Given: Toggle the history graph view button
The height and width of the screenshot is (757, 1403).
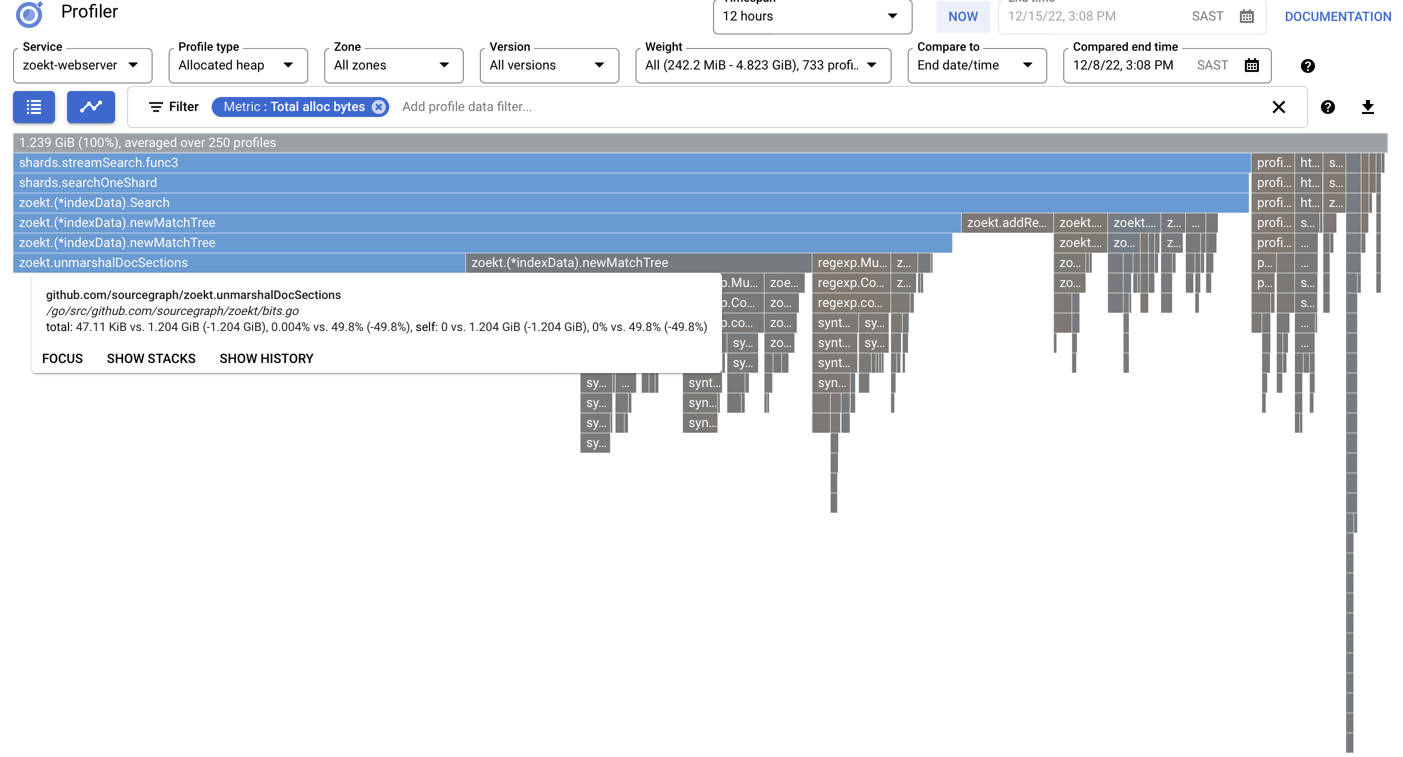Looking at the screenshot, I should coord(91,106).
